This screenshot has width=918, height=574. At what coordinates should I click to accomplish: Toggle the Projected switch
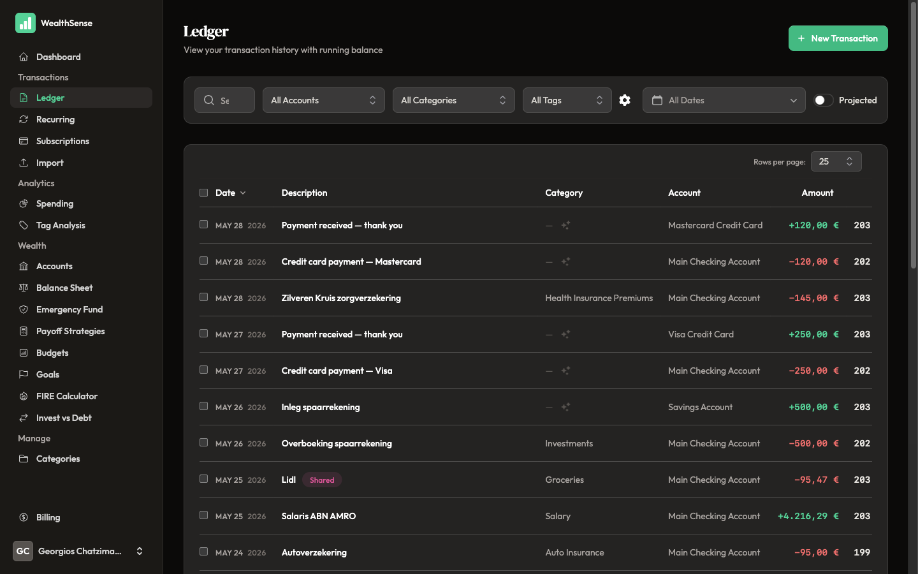coord(823,100)
